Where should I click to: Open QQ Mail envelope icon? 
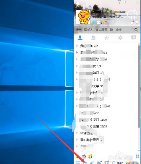(x=98, y=23)
